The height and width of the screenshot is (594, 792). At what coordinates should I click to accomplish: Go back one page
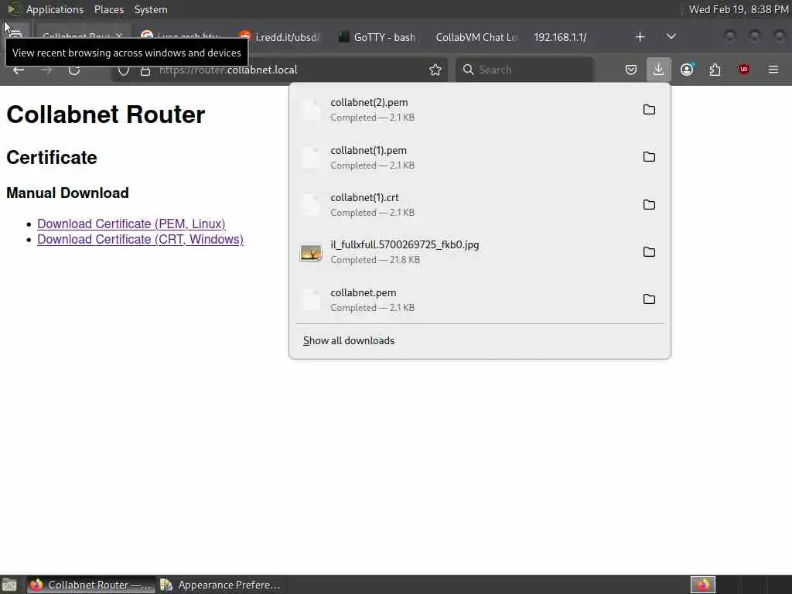pos(19,70)
